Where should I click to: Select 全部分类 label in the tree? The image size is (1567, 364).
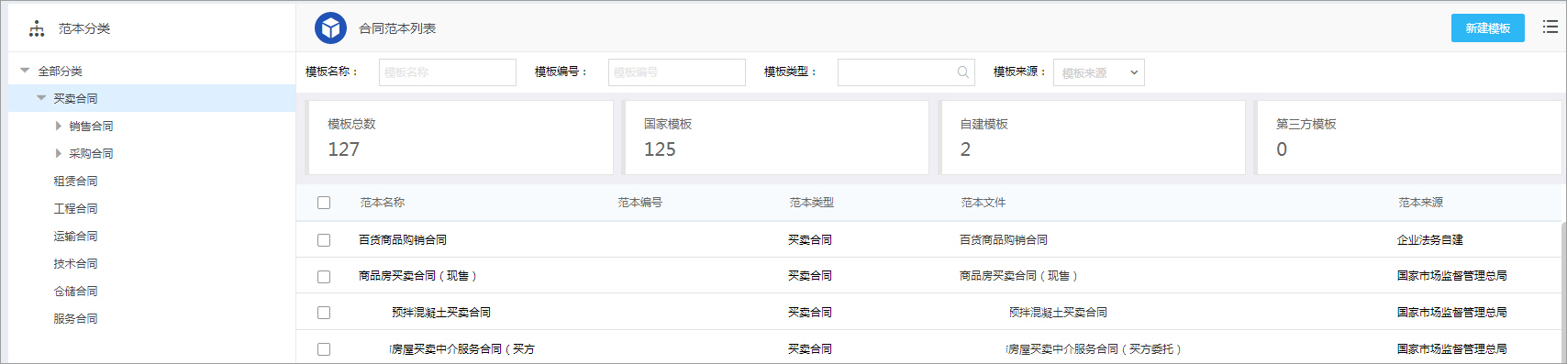tap(60, 72)
